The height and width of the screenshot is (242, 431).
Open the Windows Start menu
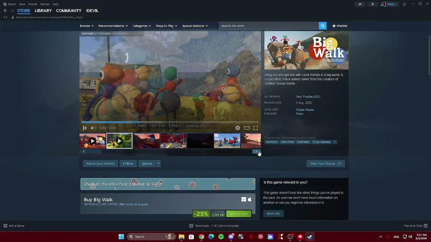tap(121, 237)
